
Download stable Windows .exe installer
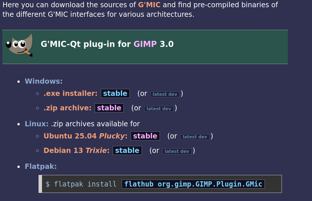115,93
